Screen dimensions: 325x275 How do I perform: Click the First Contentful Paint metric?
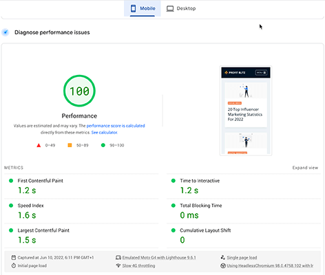click(81, 186)
